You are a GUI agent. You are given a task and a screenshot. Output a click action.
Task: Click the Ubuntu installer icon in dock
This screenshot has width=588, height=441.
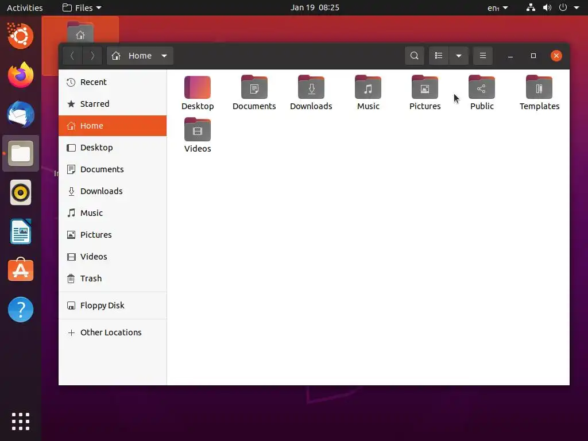(x=21, y=36)
